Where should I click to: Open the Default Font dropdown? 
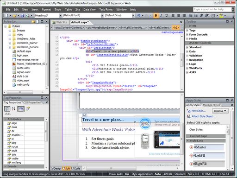pyautogui.click(x=102, y=15)
